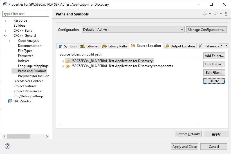Collapse the C/C++ General tree node
This screenshot has height=154, width=231.
[x=5, y=36]
